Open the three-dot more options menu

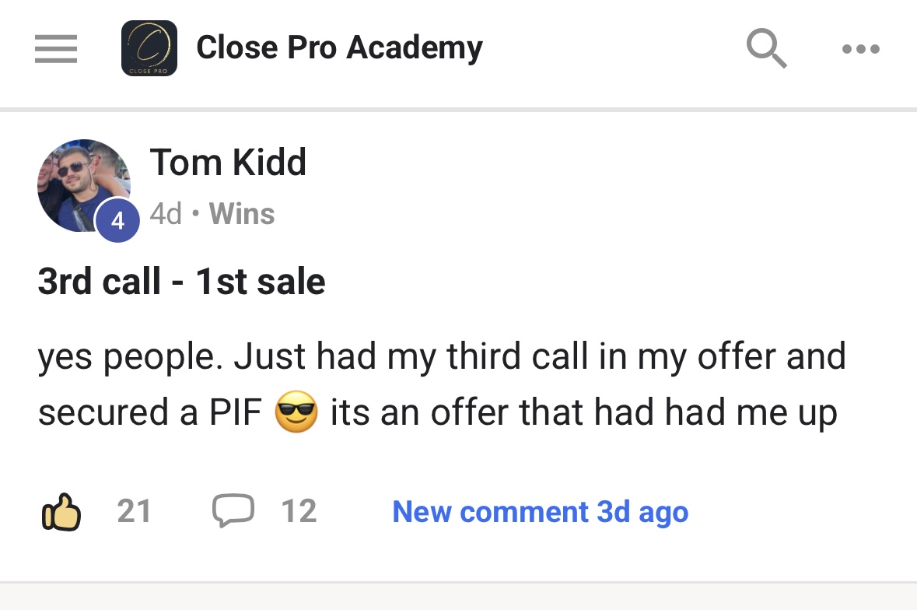tap(861, 48)
